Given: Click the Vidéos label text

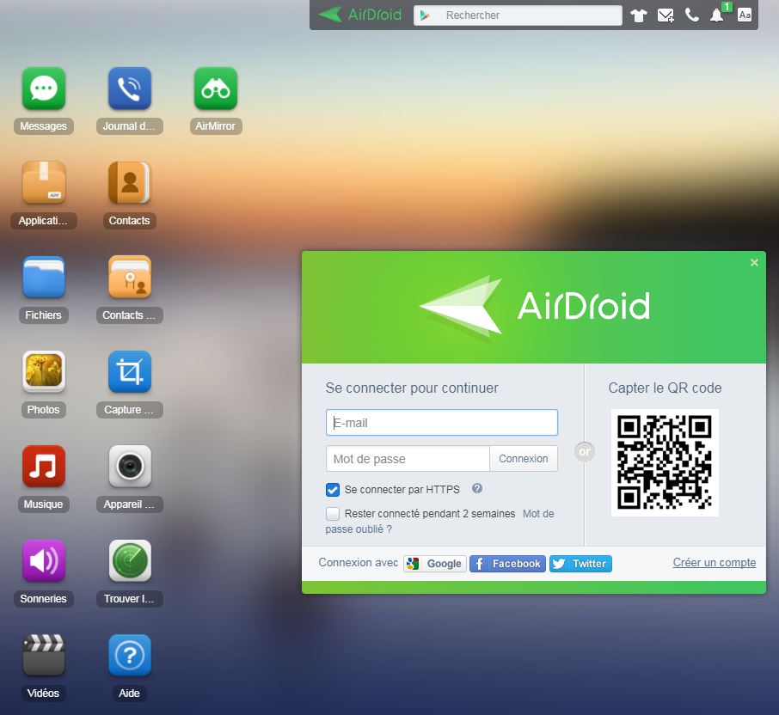Looking at the screenshot, I should tap(44, 694).
